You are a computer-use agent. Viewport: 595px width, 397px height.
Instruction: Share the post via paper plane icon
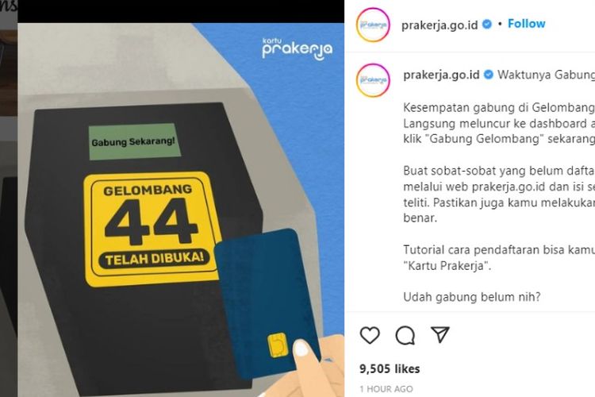click(x=440, y=334)
